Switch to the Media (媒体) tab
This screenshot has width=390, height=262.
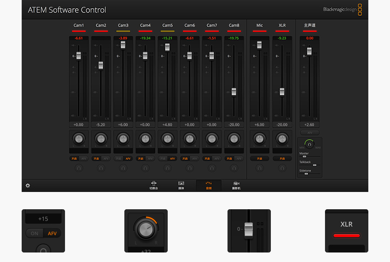181,185
